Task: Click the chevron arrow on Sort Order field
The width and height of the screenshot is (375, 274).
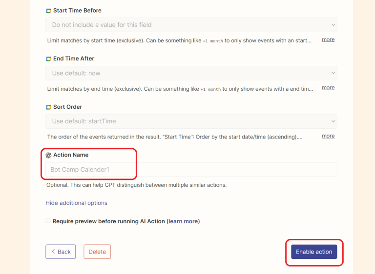Action: (333, 121)
